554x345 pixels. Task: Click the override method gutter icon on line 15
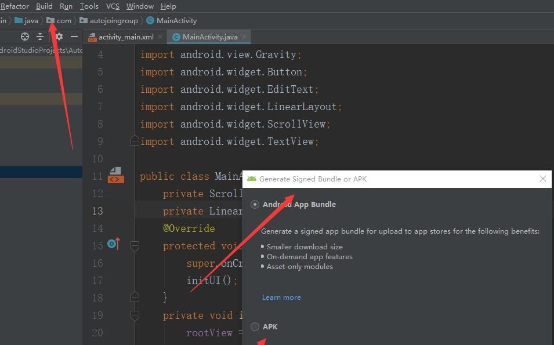(113, 245)
